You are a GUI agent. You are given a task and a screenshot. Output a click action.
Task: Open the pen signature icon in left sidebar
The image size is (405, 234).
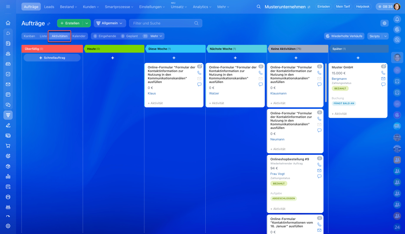[8, 125]
